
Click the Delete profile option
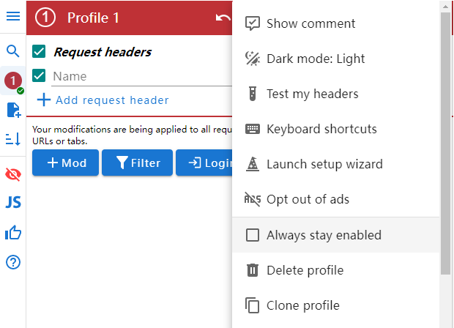tap(305, 270)
